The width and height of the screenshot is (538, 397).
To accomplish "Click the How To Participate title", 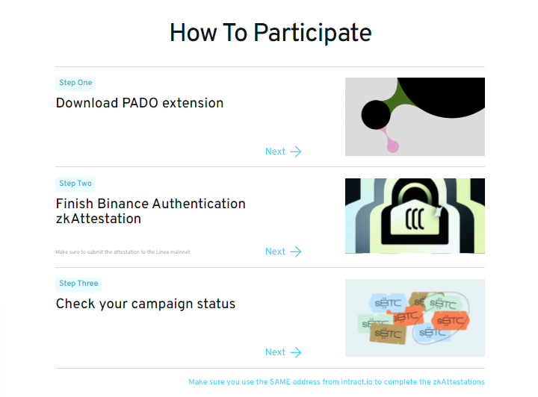I will pos(270,33).
